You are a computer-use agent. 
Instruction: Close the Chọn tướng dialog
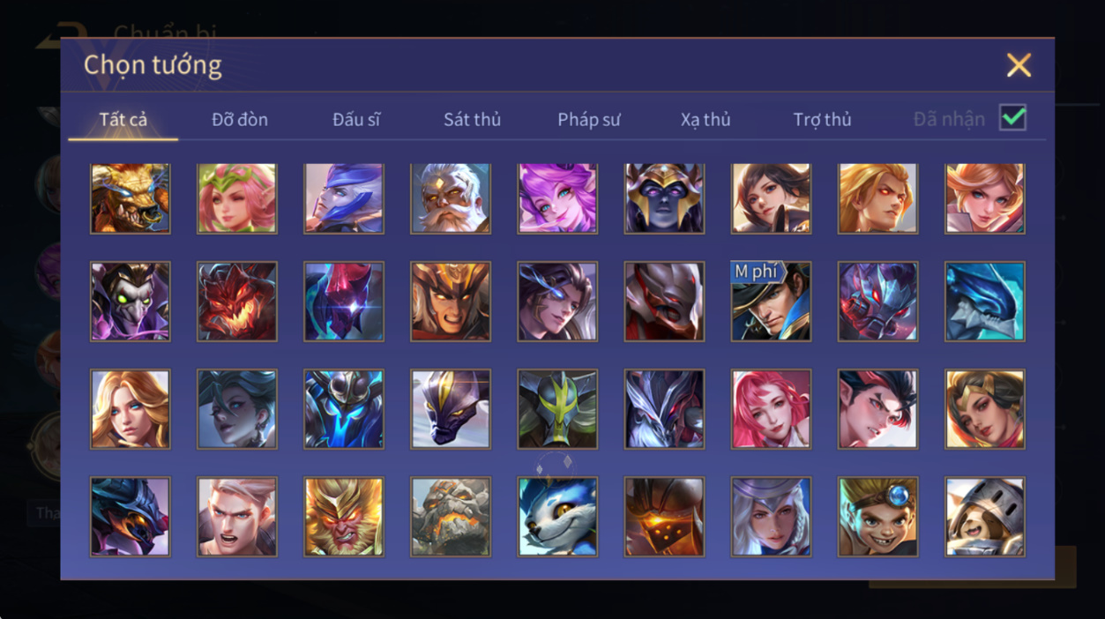tap(1019, 65)
